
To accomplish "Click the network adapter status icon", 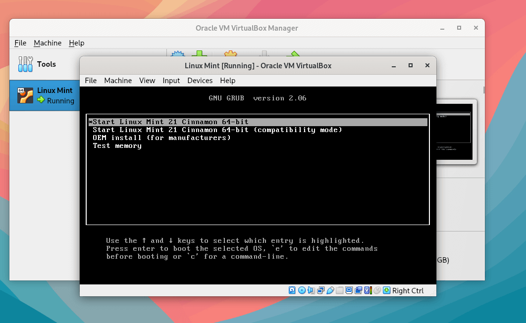I will tap(320, 290).
